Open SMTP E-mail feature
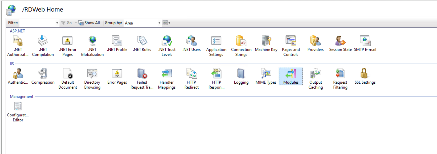This screenshot has height=154, width=437. [365, 44]
